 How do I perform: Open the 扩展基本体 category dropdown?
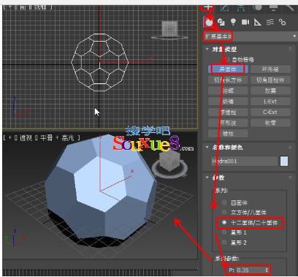click(x=250, y=37)
